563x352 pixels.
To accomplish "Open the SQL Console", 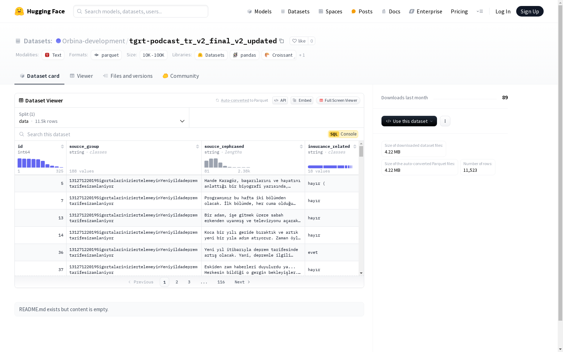I will pos(343,134).
